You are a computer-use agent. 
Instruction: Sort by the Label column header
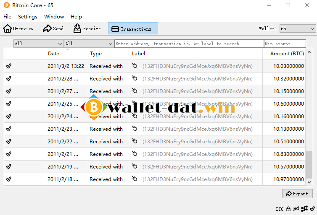click(196, 54)
